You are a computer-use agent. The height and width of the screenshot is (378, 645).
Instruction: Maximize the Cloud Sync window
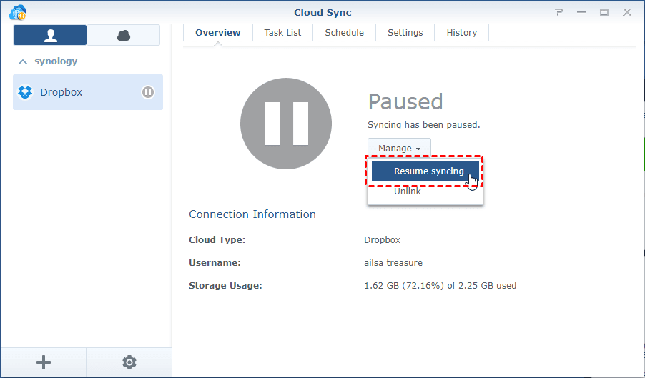[x=604, y=12]
